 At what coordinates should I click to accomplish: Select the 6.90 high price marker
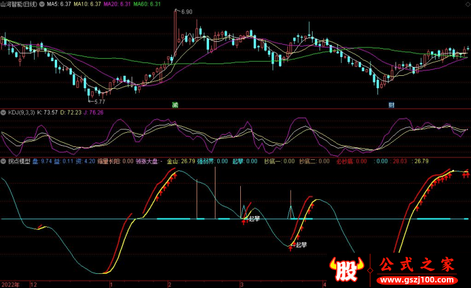[x=186, y=12]
